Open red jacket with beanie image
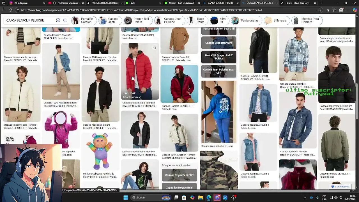Image resolution: width=359 pixels, height=202 pixels. (179, 84)
